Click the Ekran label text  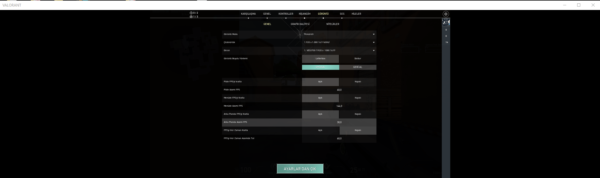tap(227, 51)
